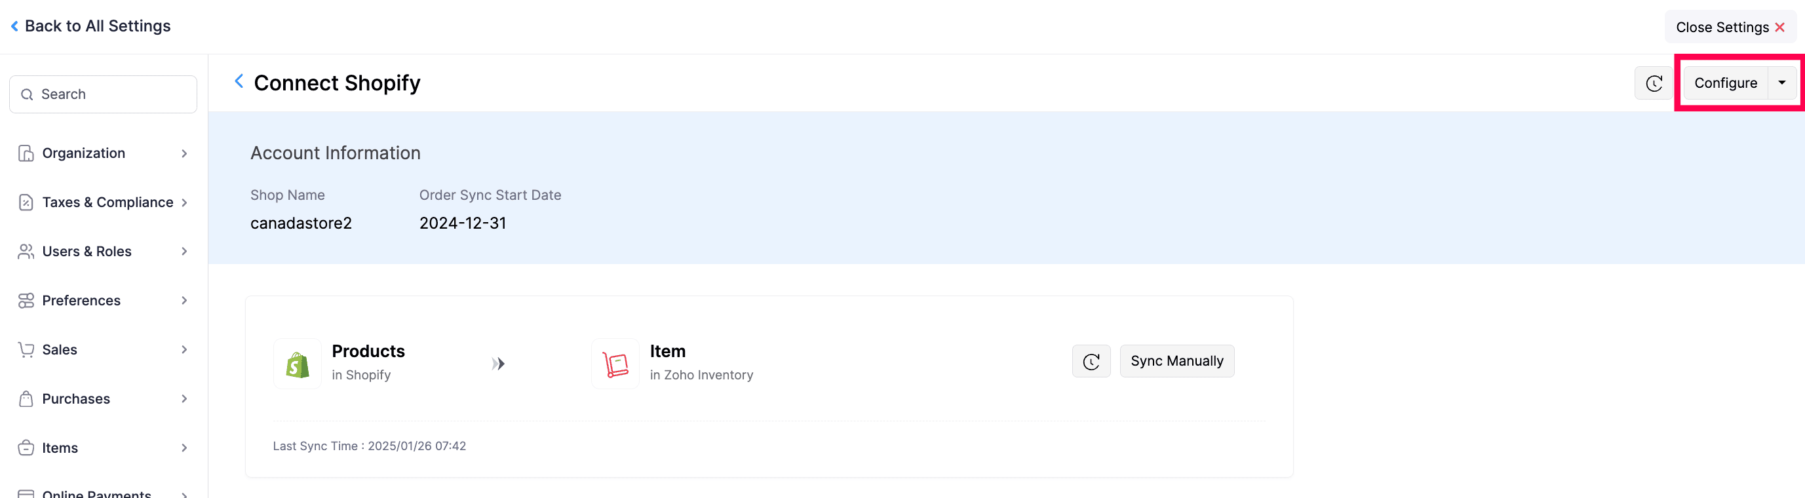1805x498 pixels.
Task: Click the Organization sidebar icon
Action: click(x=26, y=153)
